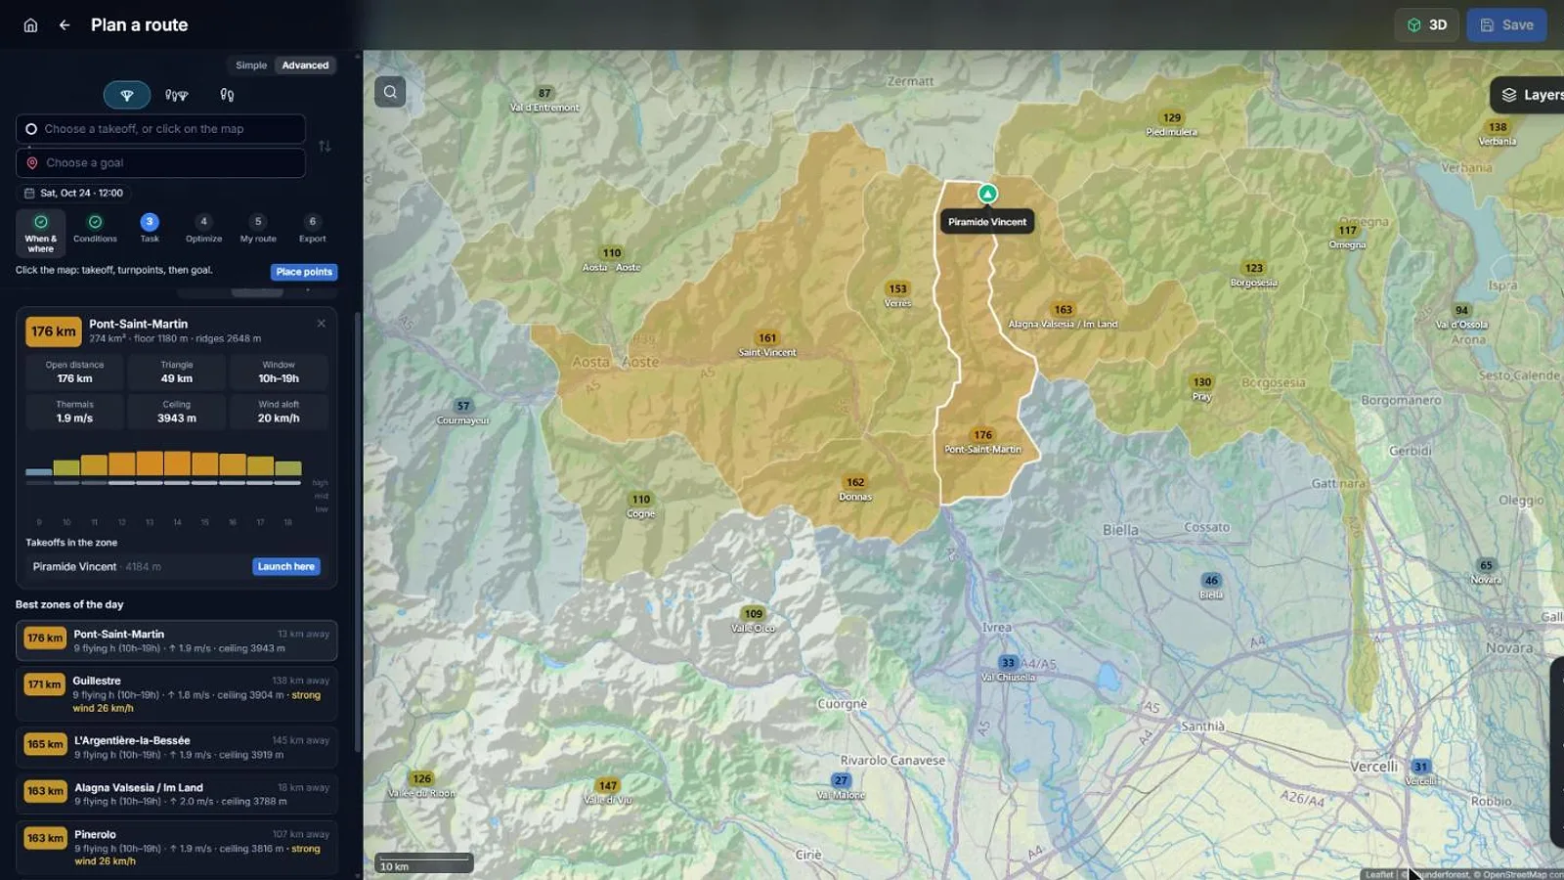This screenshot has height=880, width=1564.
Task: Click the Thermals 1.9 m/s stat
Action: [x=74, y=412]
